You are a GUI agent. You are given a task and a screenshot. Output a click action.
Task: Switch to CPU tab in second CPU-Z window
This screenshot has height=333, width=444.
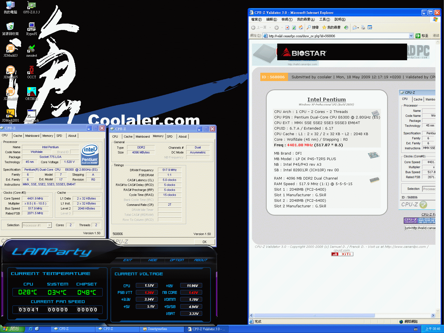point(115,137)
